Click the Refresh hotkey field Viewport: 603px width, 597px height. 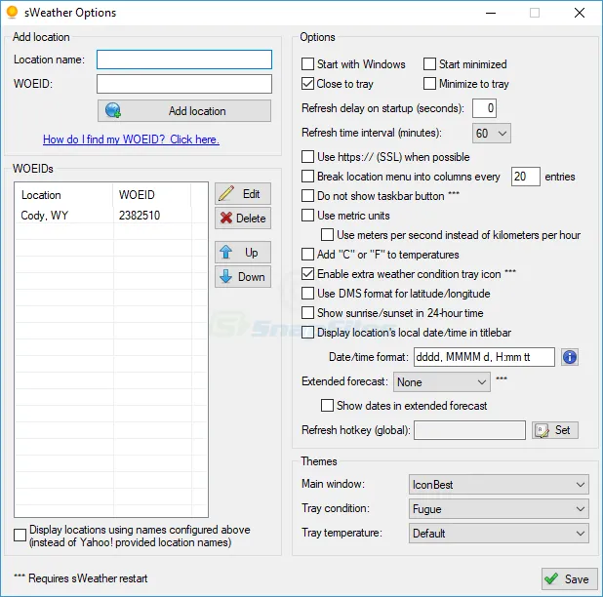click(469, 430)
